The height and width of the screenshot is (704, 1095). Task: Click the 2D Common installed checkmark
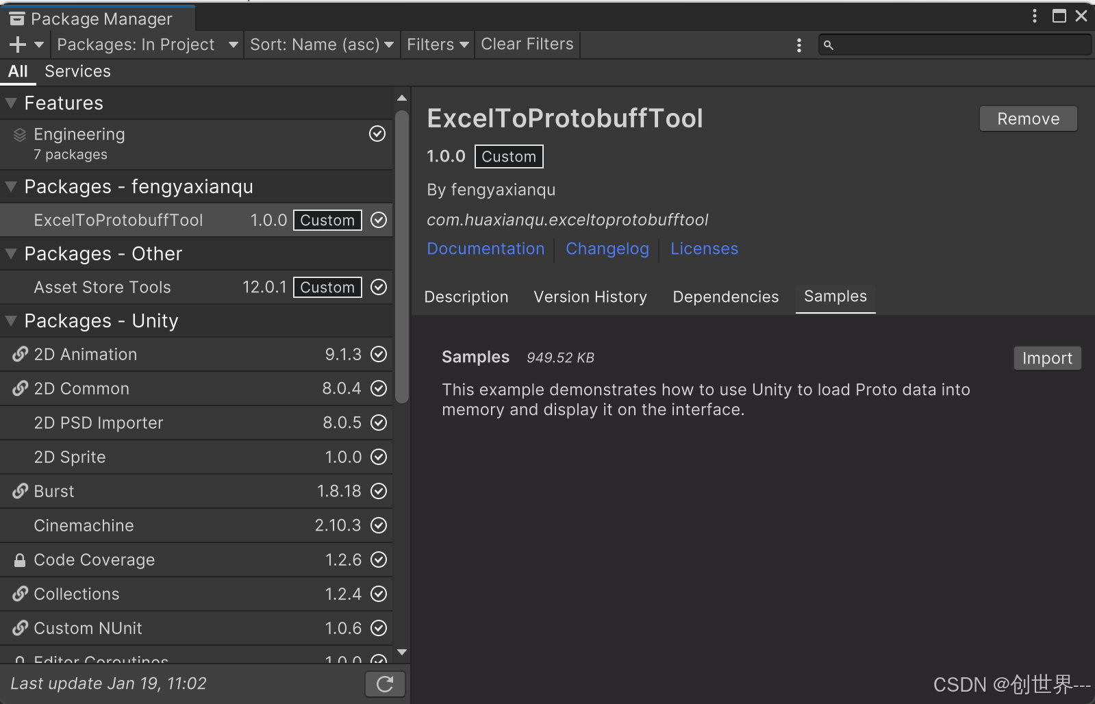(379, 388)
